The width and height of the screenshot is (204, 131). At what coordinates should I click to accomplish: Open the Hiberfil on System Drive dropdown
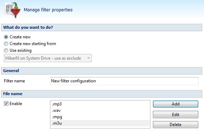click(x=48, y=58)
